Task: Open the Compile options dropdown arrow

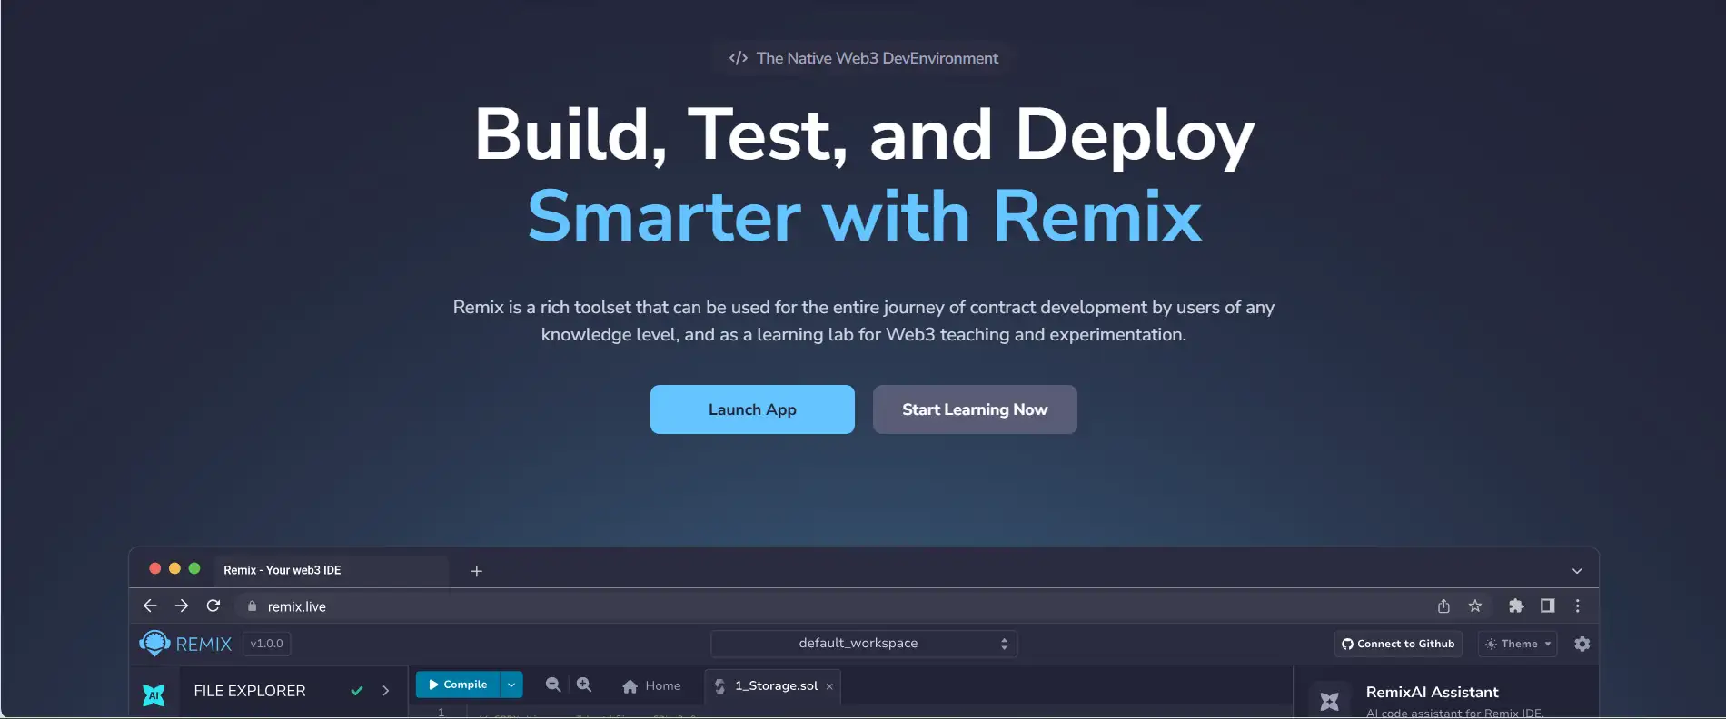Action: pyautogui.click(x=511, y=685)
